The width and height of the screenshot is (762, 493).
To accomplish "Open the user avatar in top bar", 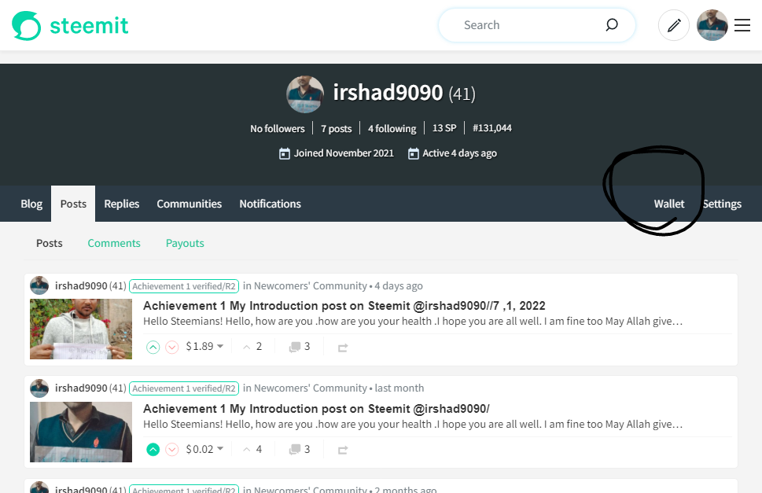I will click(712, 25).
